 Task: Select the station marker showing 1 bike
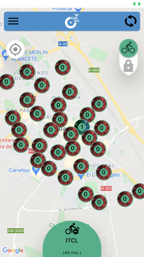pyautogui.click(x=82, y=127)
